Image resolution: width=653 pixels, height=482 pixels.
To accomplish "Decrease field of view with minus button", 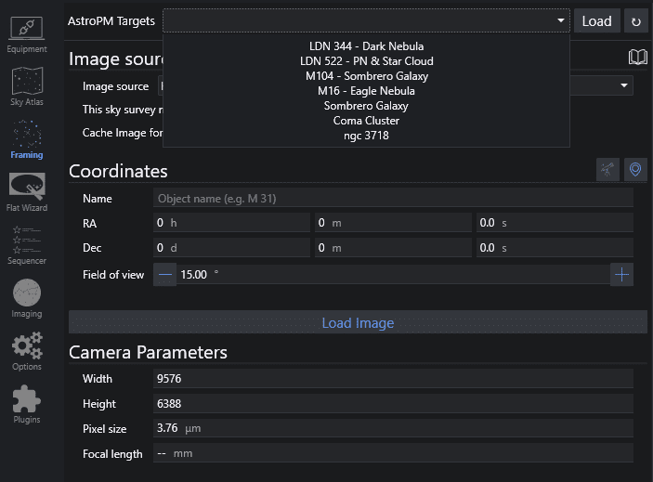I will pos(164,274).
